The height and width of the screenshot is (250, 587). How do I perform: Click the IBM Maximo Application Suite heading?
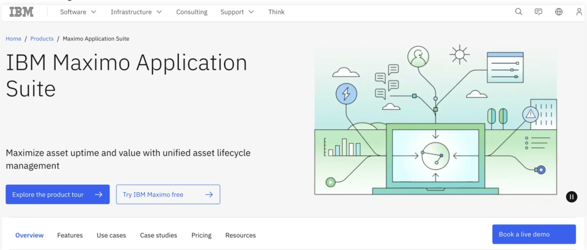pos(127,76)
